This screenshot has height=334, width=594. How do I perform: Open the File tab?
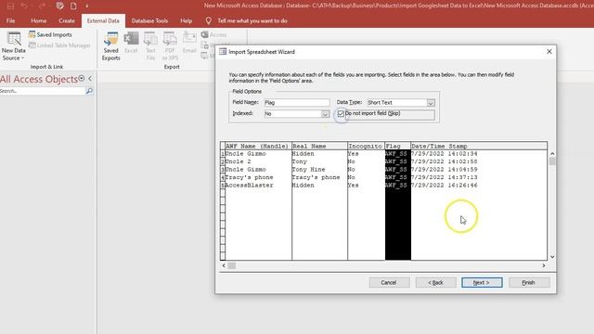(x=10, y=20)
